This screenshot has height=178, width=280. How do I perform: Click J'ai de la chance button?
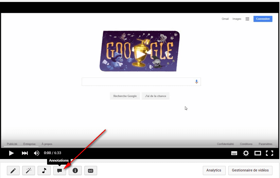pos(155,96)
